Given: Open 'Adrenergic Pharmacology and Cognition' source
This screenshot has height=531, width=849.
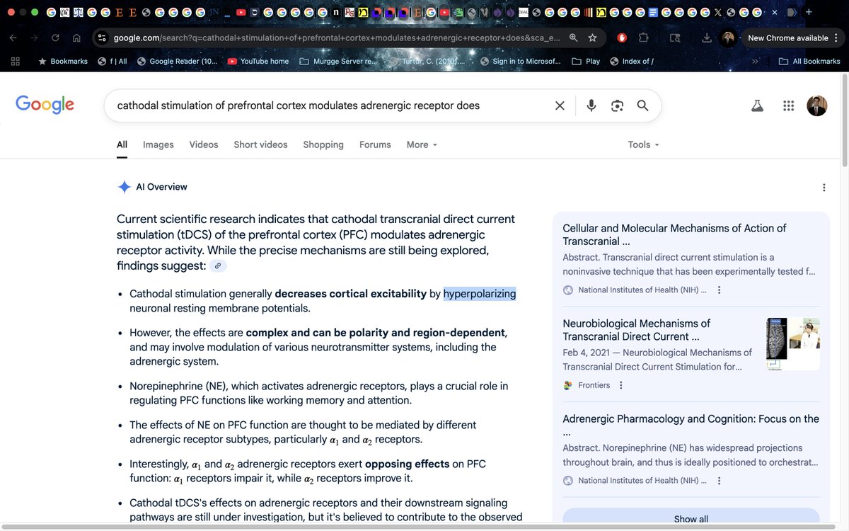Looking at the screenshot, I should point(691,425).
